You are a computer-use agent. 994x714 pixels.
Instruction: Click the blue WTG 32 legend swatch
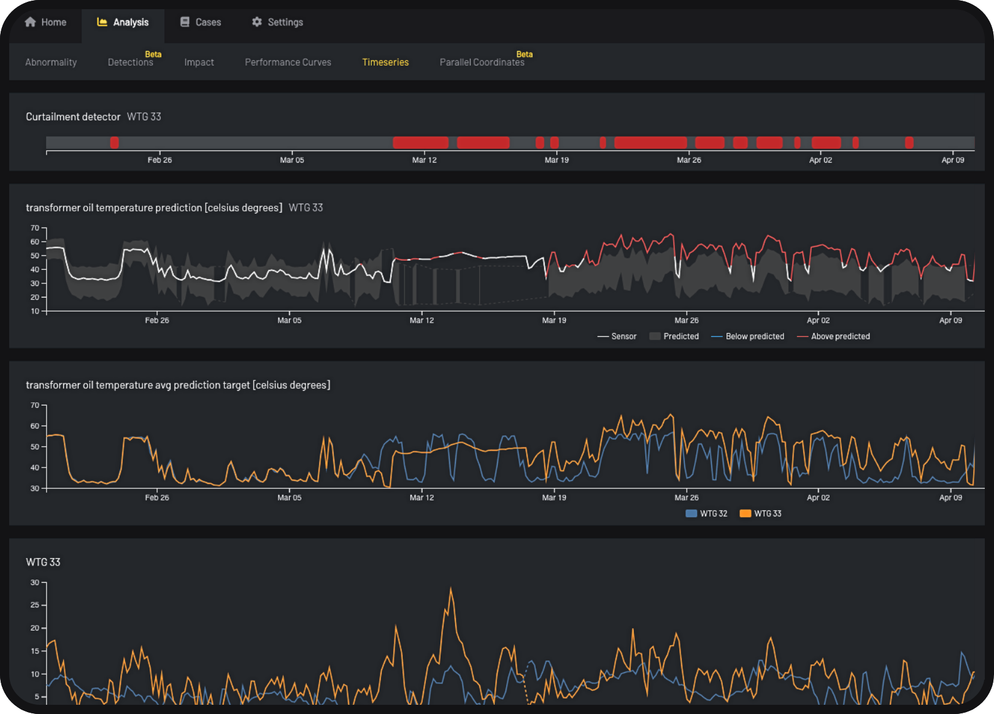692,513
